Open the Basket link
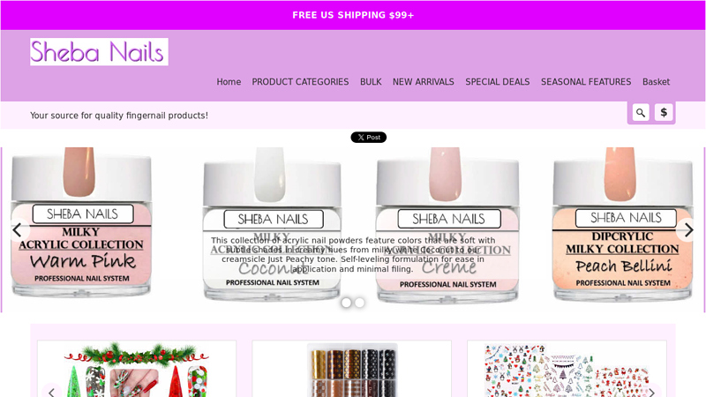Image resolution: width=706 pixels, height=397 pixels. tap(656, 82)
